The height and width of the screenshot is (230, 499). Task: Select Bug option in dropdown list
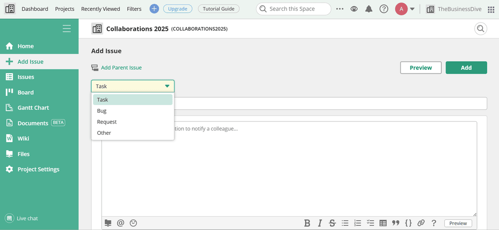tap(133, 111)
